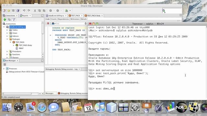Click the Open folder toolbar icon

[x=9, y=11]
